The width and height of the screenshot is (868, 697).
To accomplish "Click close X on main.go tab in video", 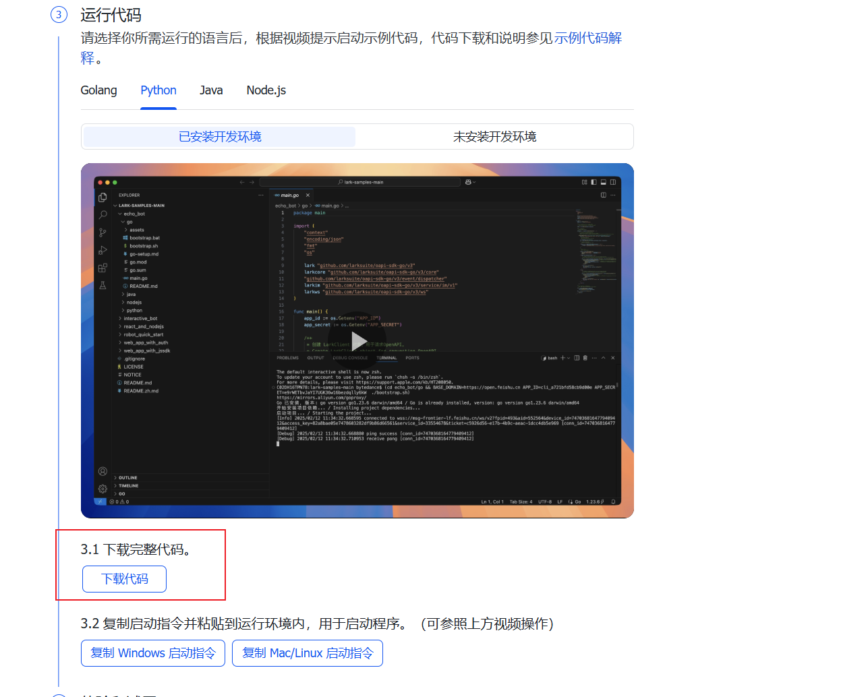I will [x=308, y=195].
